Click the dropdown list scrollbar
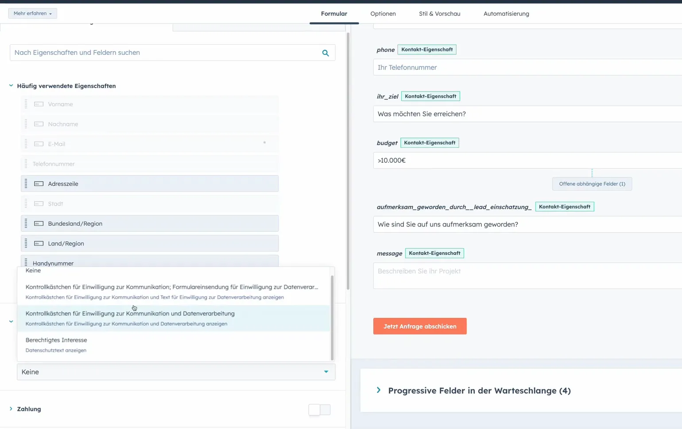This screenshot has width=682, height=429. (332, 318)
